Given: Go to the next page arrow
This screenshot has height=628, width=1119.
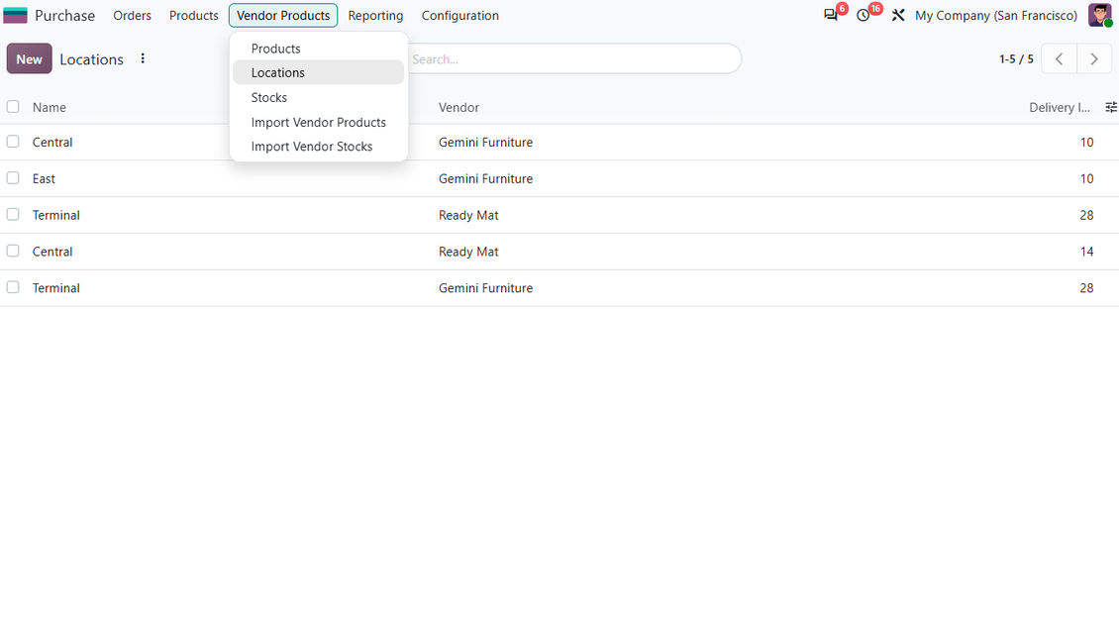Looking at the screenshot, I should click(1094, 58).
